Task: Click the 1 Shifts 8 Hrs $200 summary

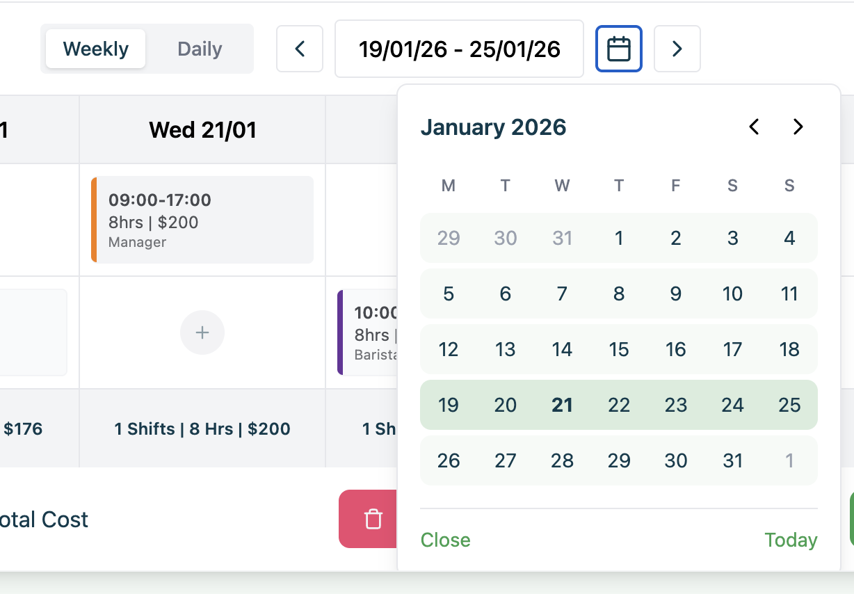Action: (x=202, y=429)
